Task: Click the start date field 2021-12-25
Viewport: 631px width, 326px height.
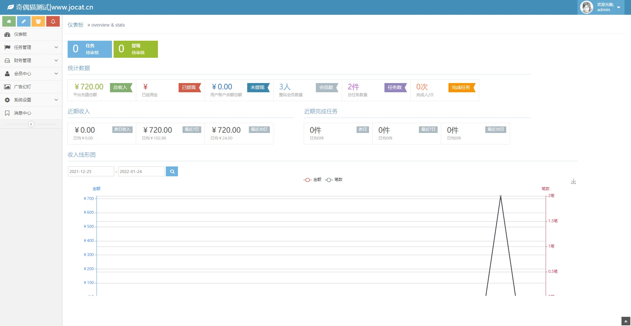Action: tap(91, 171)
